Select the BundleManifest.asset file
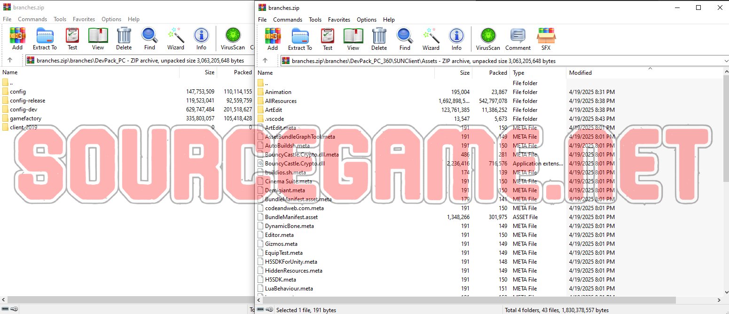729x314 pixels. 291,217
